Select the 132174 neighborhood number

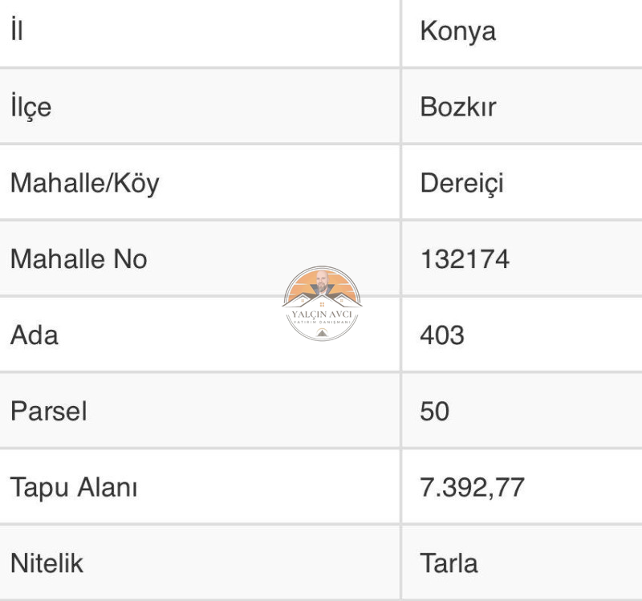click(x=465, y=259)
